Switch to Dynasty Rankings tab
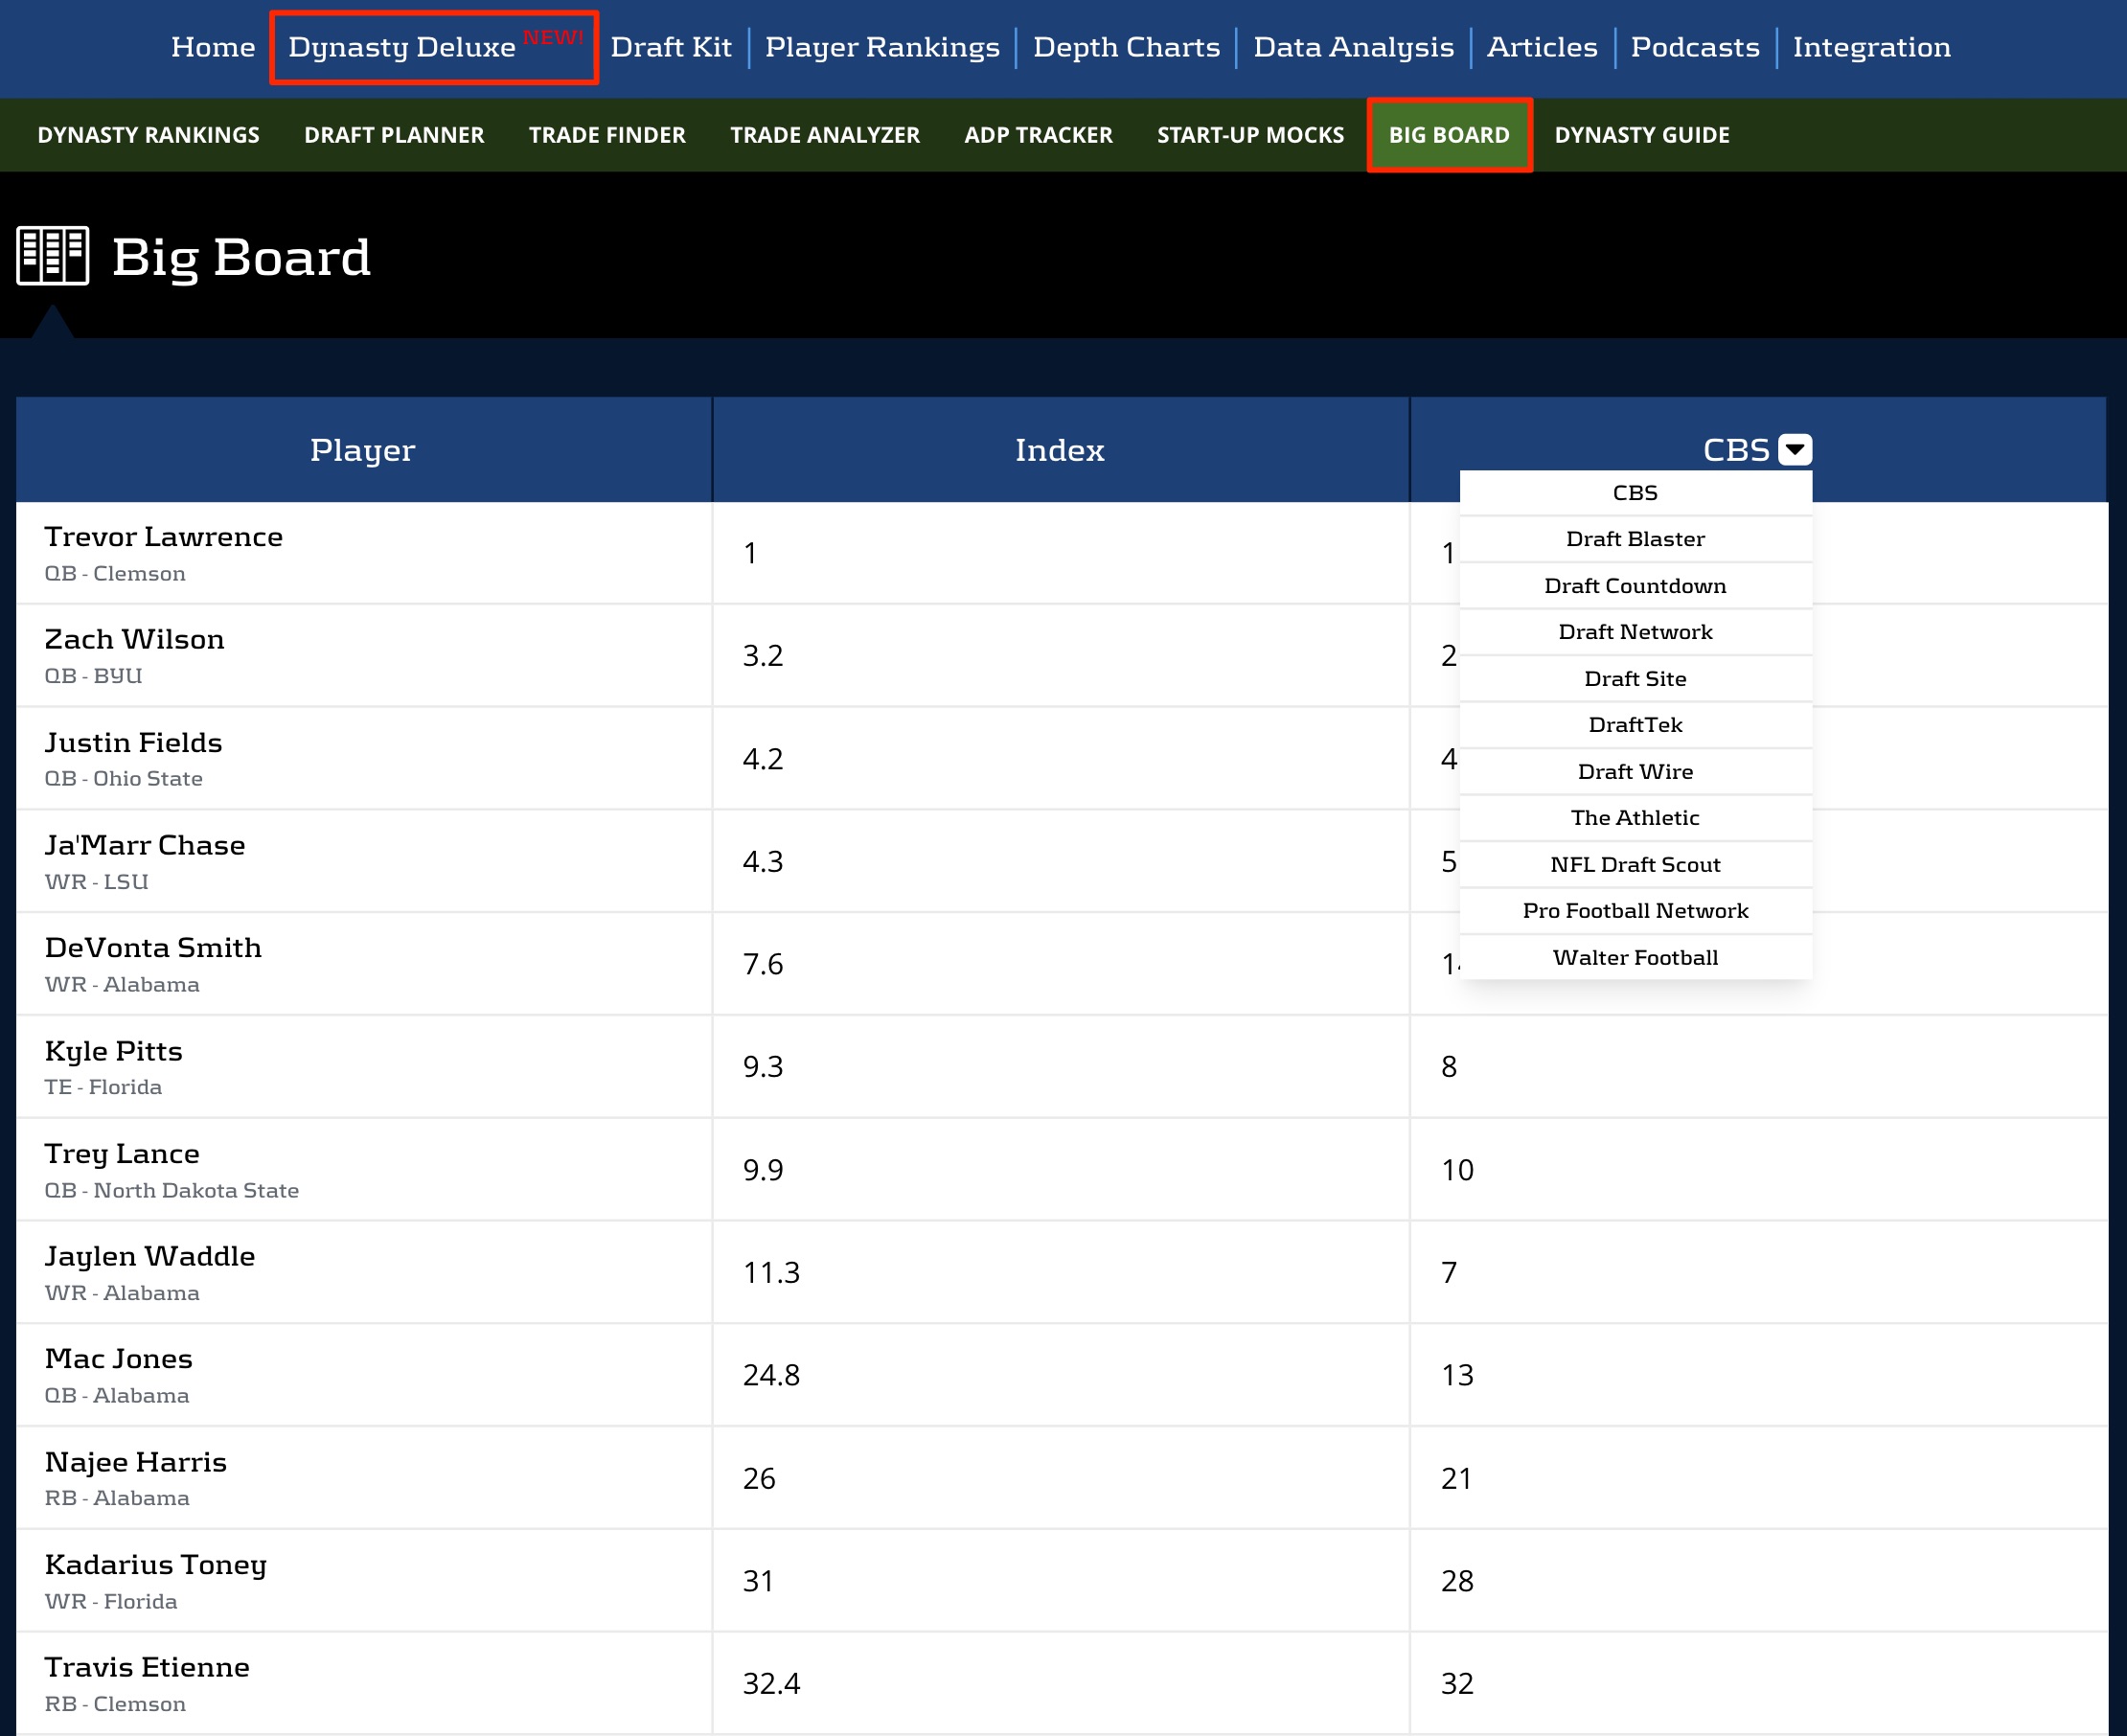 coord(148,135)
